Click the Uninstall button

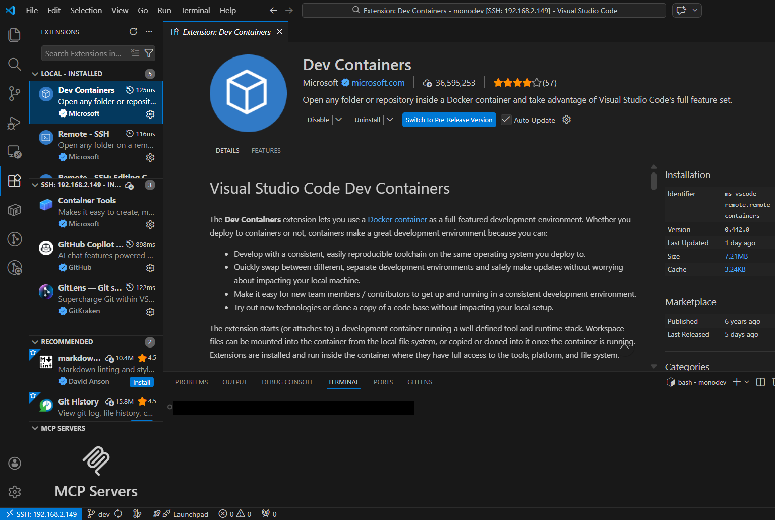(x=367, y=120)
